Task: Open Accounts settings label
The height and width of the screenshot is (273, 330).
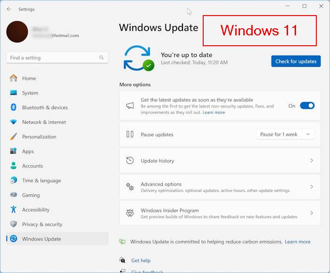Action: coord(33,166)
